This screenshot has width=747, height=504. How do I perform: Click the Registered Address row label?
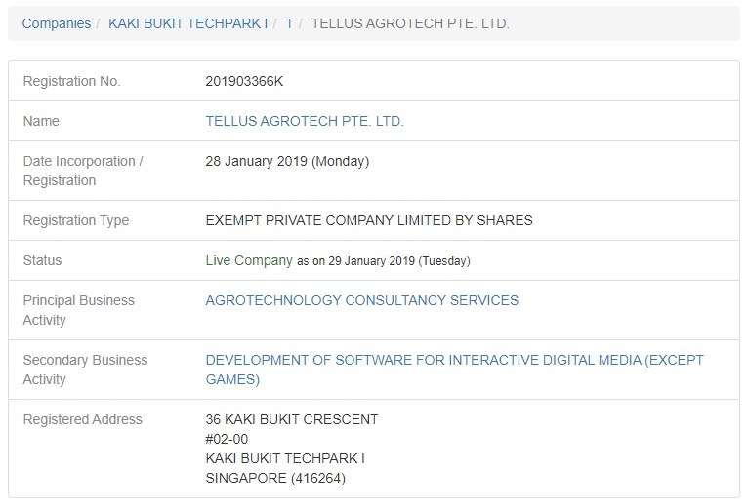83,420
